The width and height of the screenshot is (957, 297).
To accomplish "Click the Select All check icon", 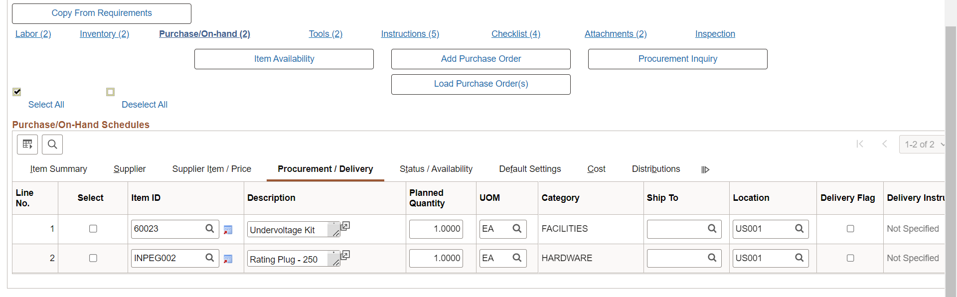I will (17, 92).
